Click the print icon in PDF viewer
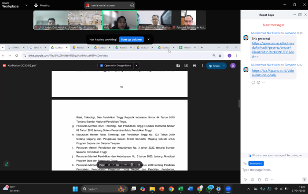Image resolution: width=308 pixels, height=194 pixels. tap(194, 66)
